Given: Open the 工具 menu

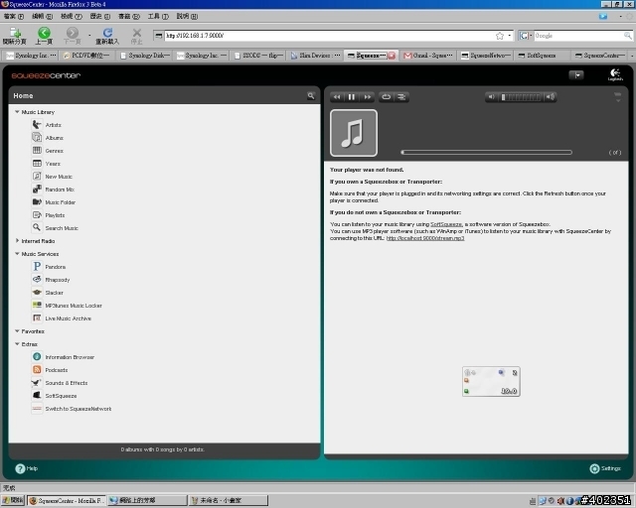Looking at the screenshot, I should (x=158, y=16).
